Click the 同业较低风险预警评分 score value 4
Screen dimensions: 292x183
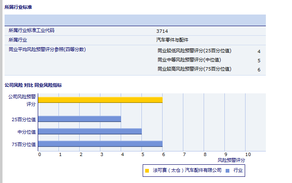click(259, 51)
